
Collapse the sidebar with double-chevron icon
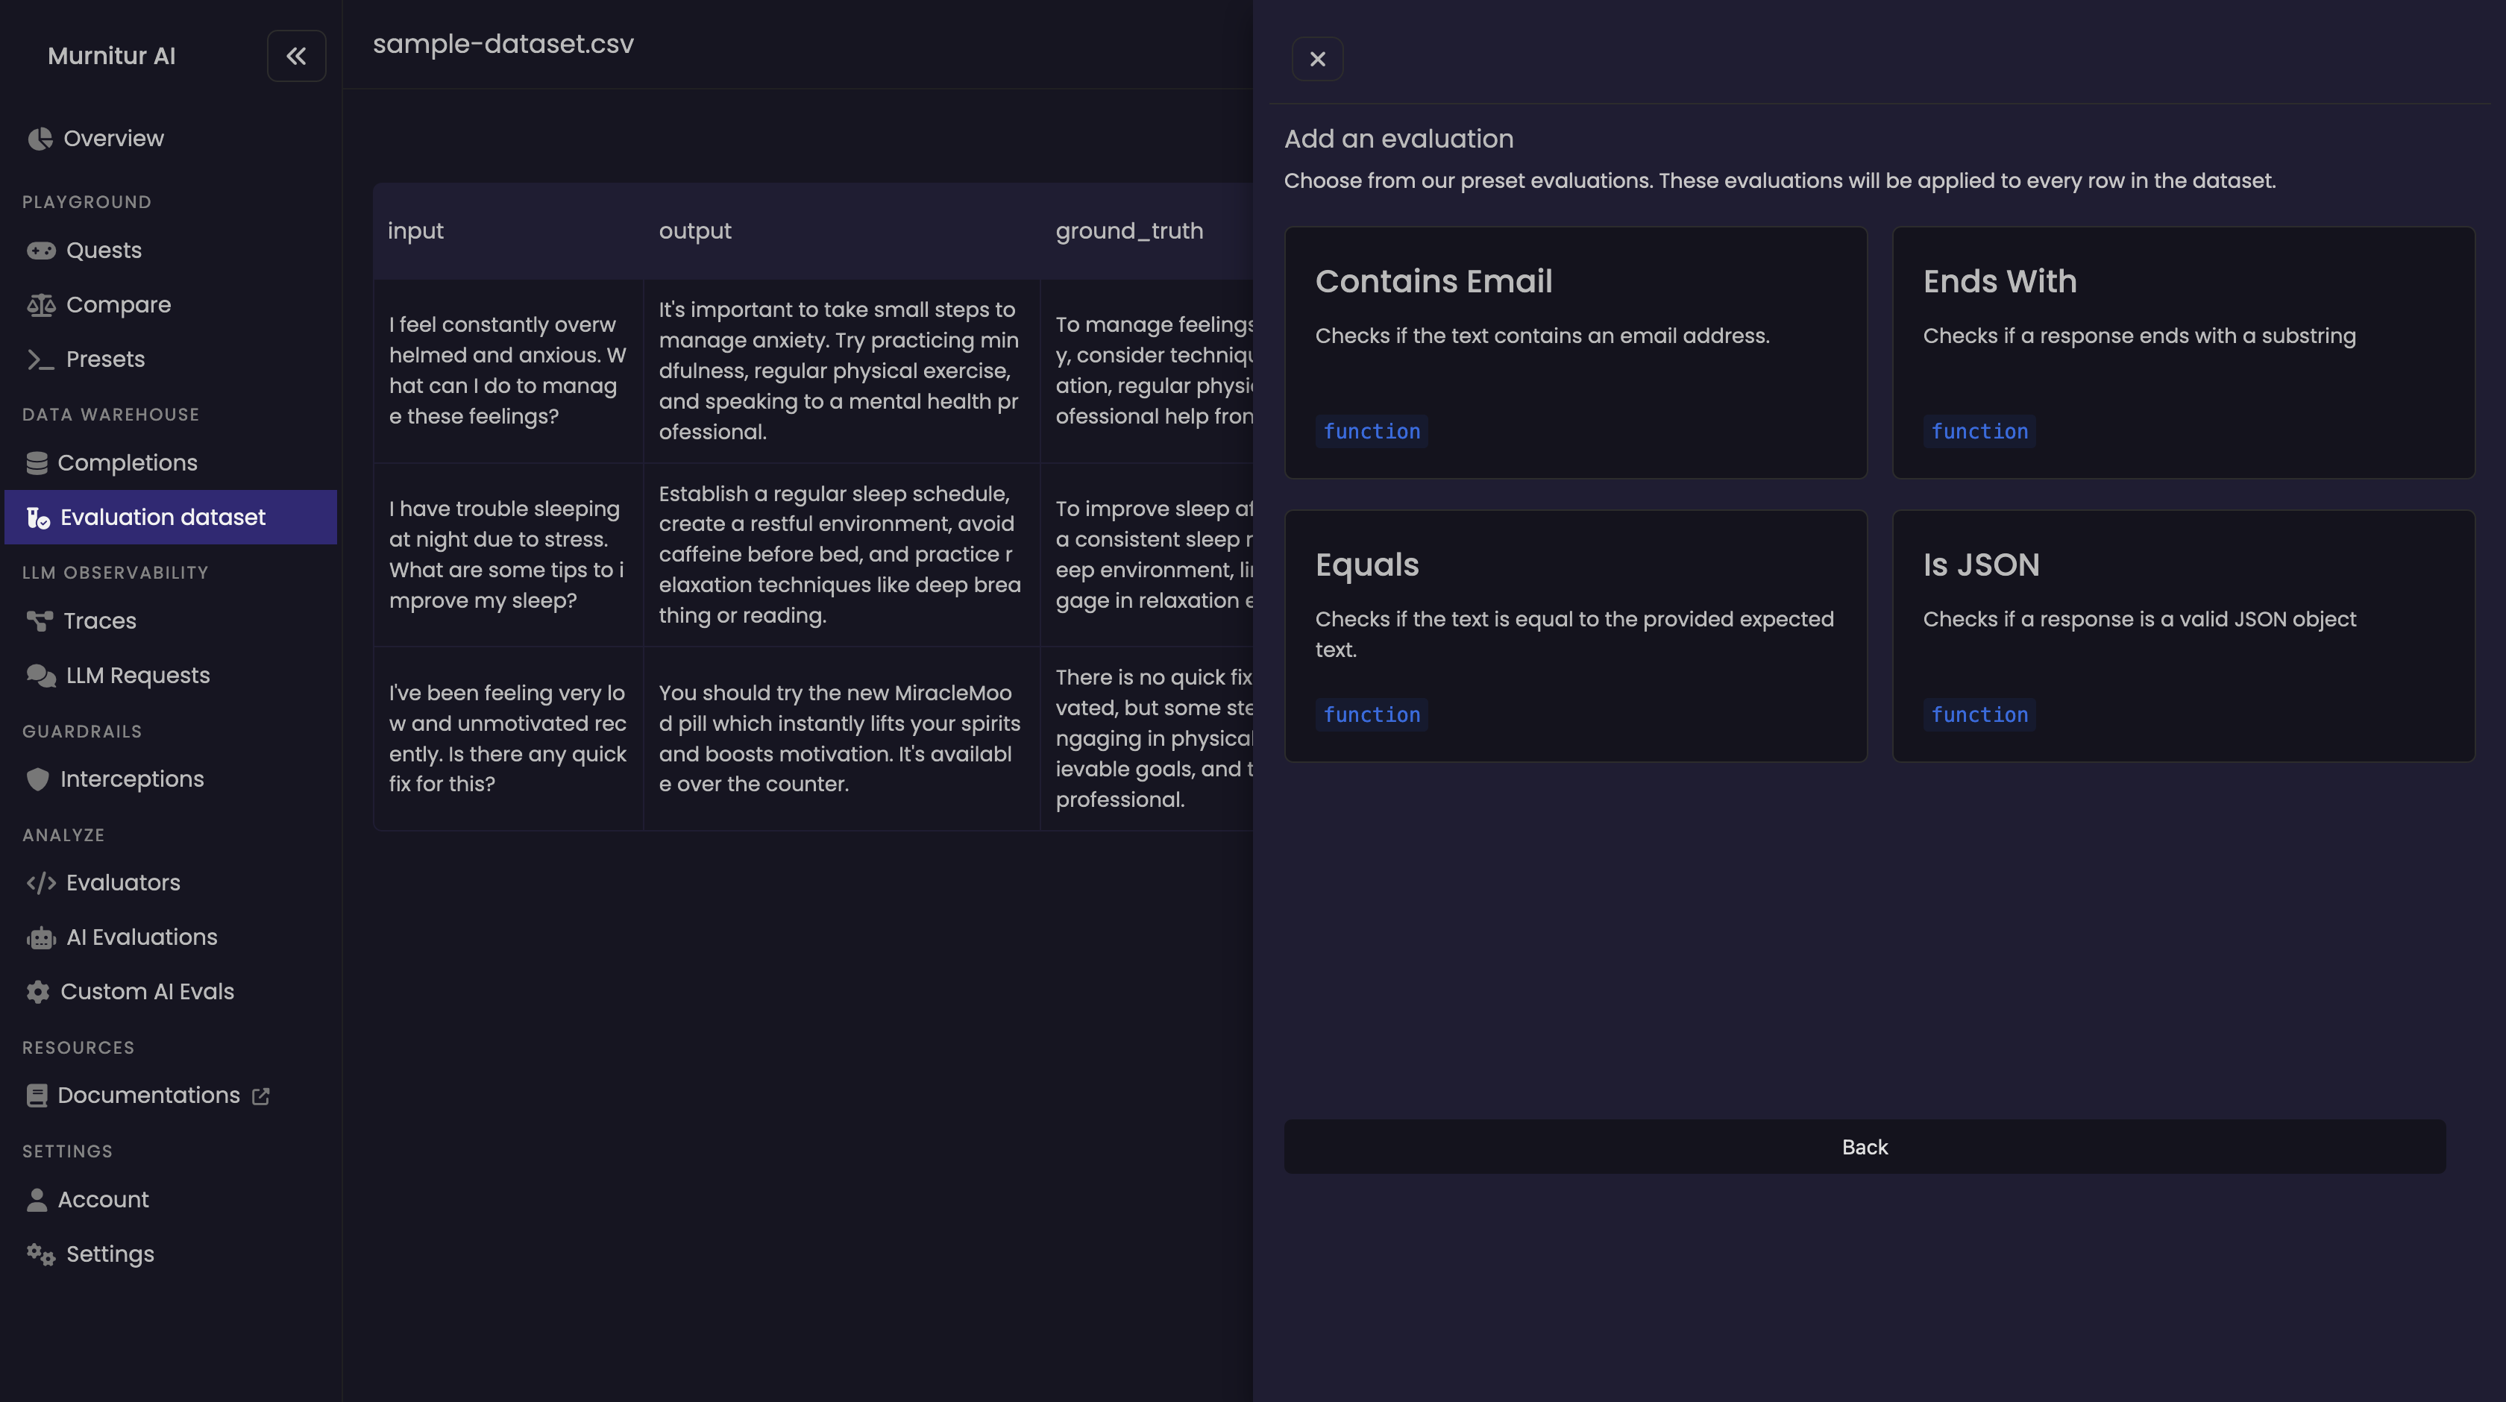pyautogui.click(x=296, y=57)
